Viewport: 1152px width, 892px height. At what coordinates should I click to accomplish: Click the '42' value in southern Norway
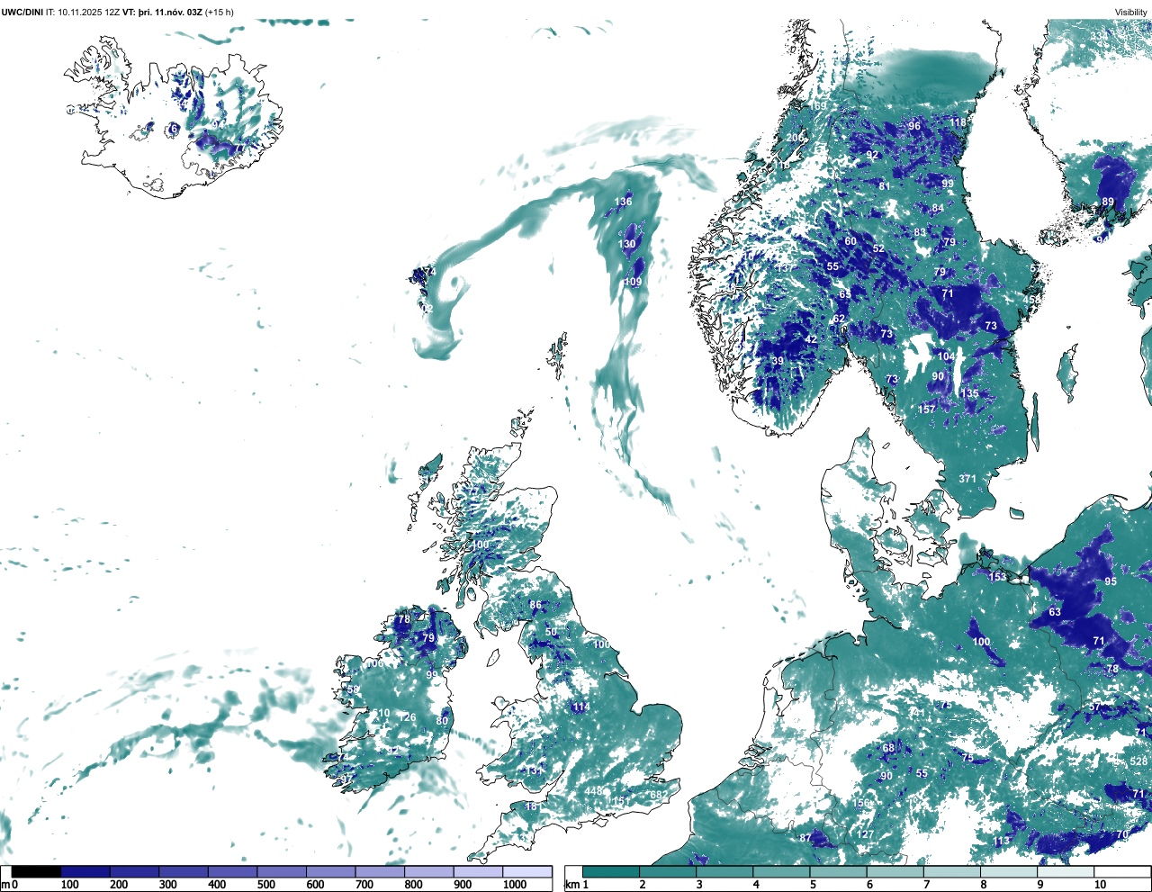(812, 339)
